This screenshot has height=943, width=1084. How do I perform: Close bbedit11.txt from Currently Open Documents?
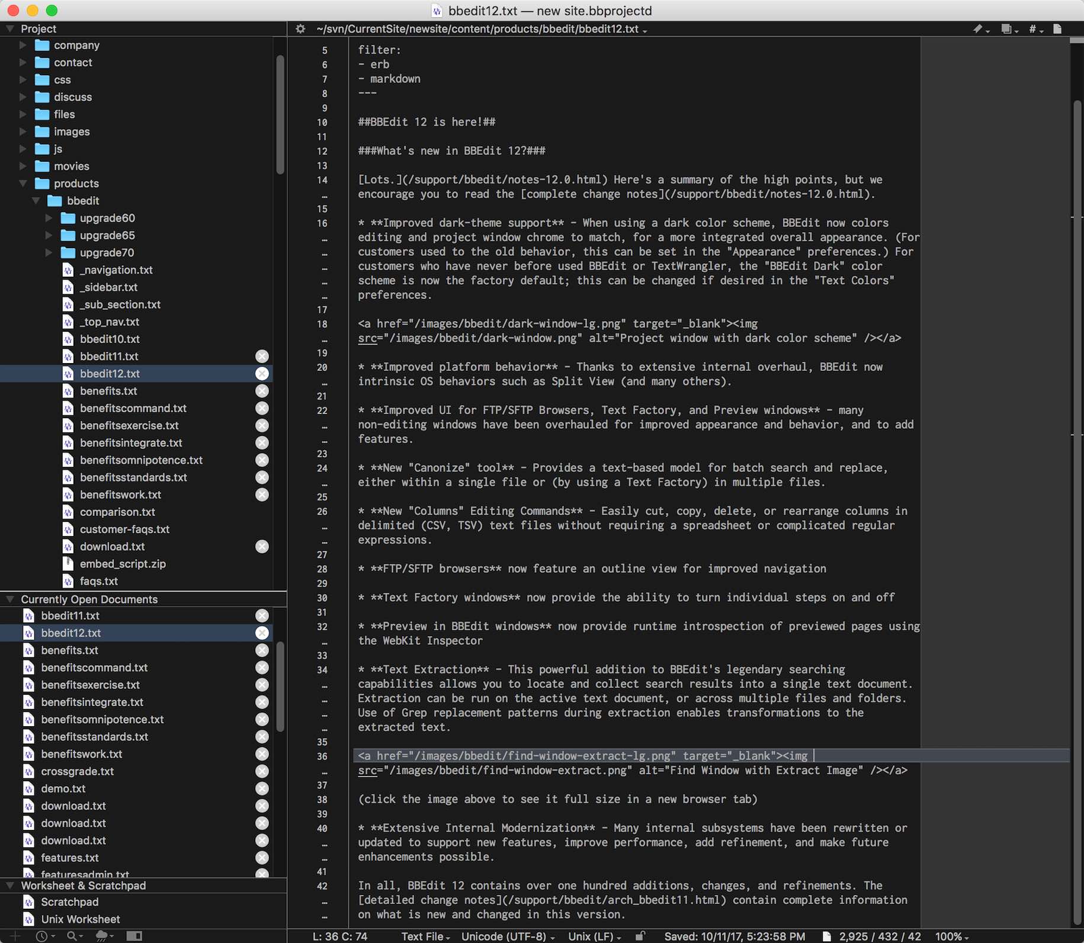point(262,615)
